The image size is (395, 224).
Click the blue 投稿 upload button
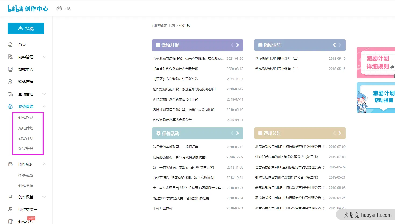26,29
